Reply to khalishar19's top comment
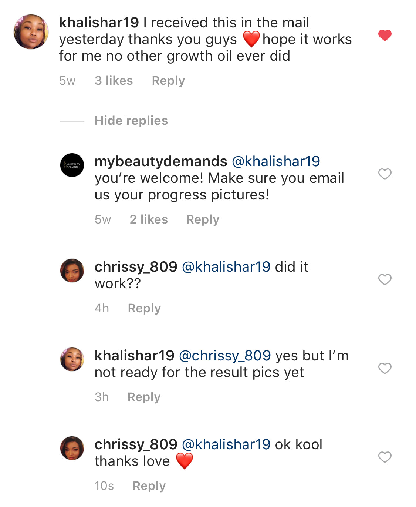 (168, 81)
